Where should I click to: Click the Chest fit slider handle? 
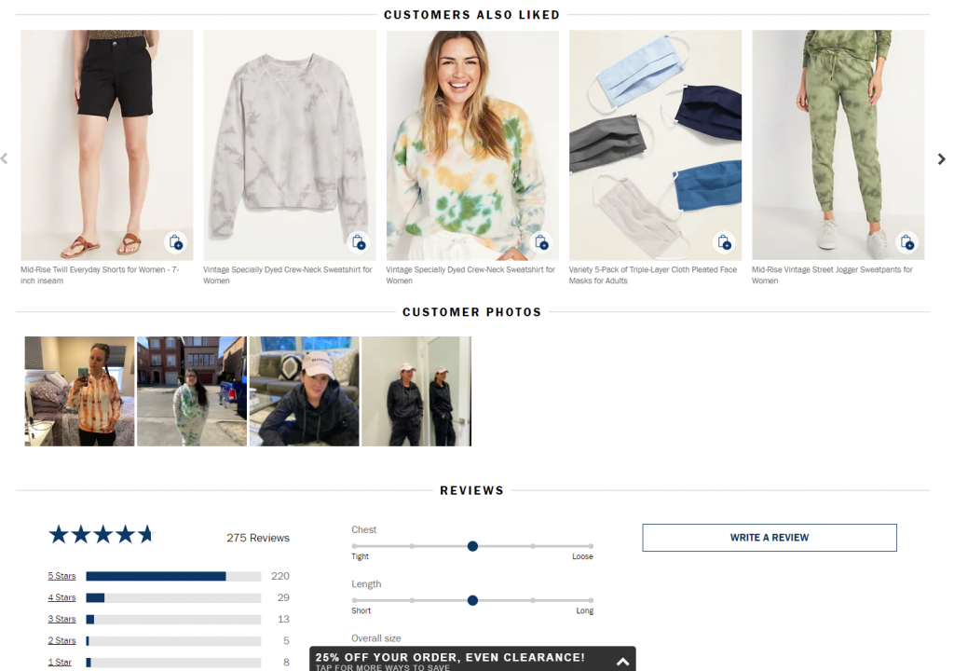(472, 546)
